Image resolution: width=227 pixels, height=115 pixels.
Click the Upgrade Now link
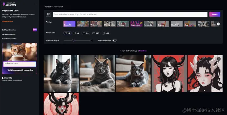pyautogui.click(x=7, y=21)
